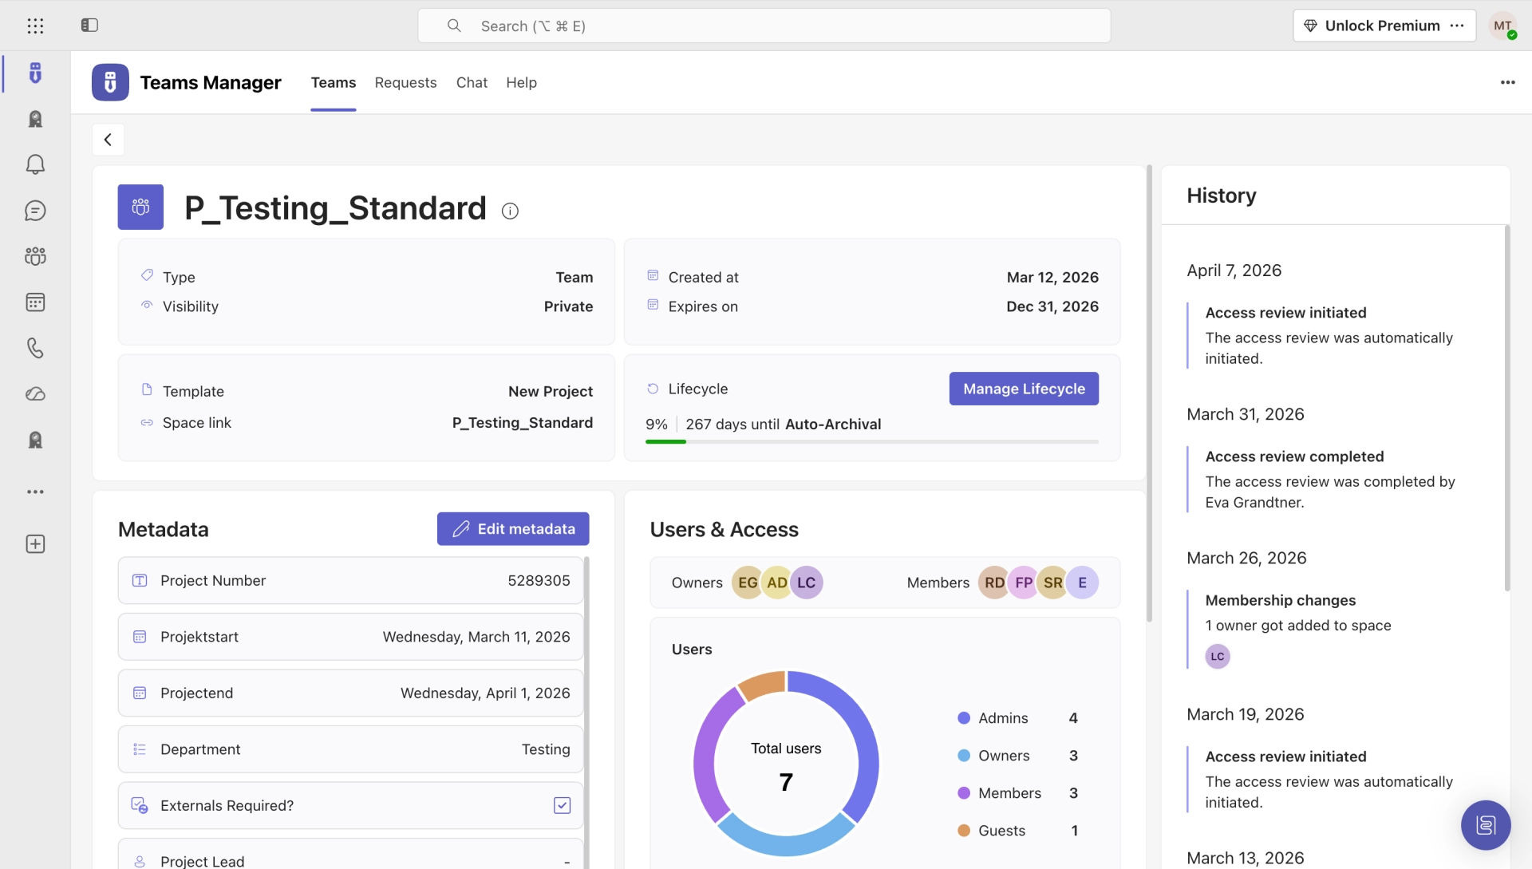
Task: Click the History panel scrollbar
Action: pos(1507,409)
